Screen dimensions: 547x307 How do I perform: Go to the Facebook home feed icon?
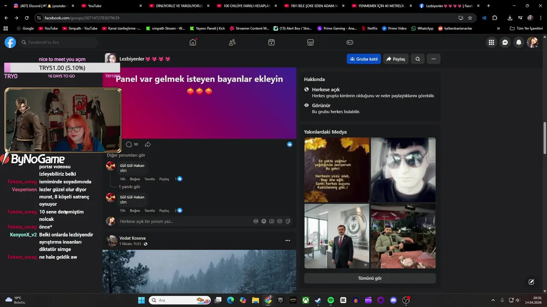193,42
